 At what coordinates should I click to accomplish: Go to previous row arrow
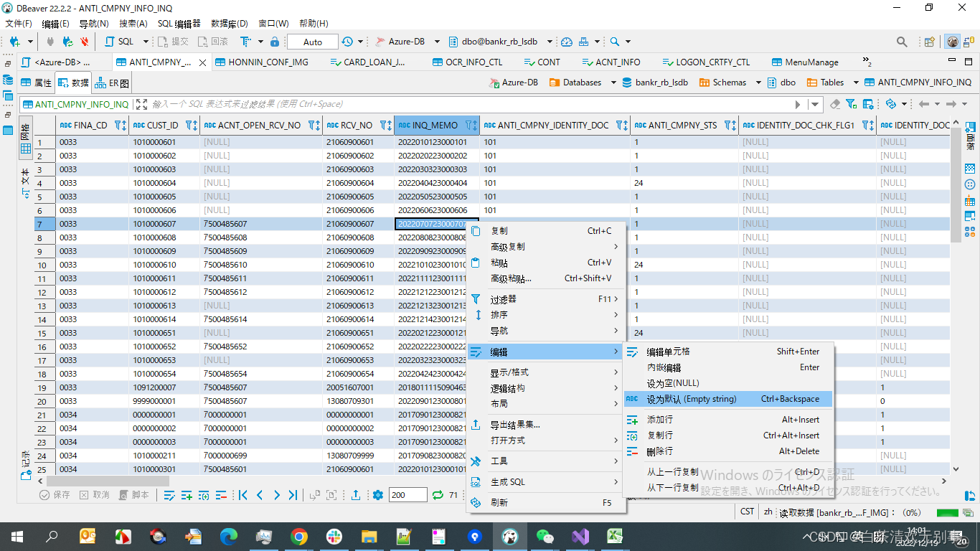(260, 495)
